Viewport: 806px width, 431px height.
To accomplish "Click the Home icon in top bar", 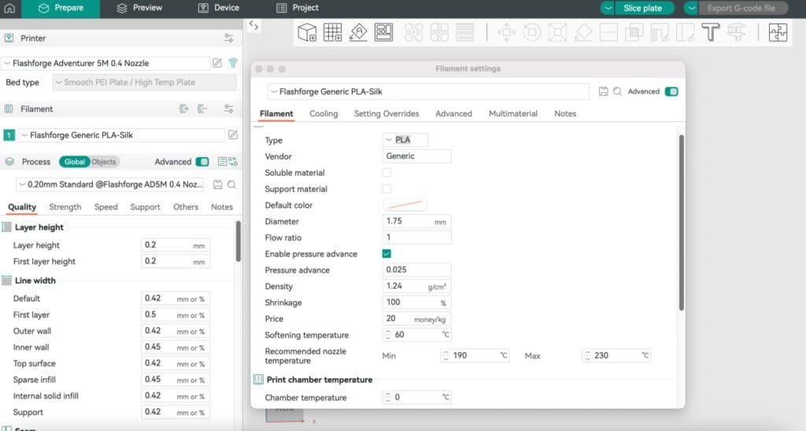I will (9, 8).
